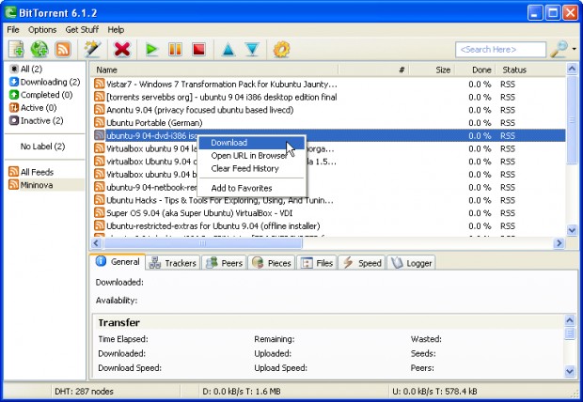Image resolution: width=583 pixels, height=402 pixels.
Task: Select the torrents servebbs org ubuntu row
Action: coord(329,98)
